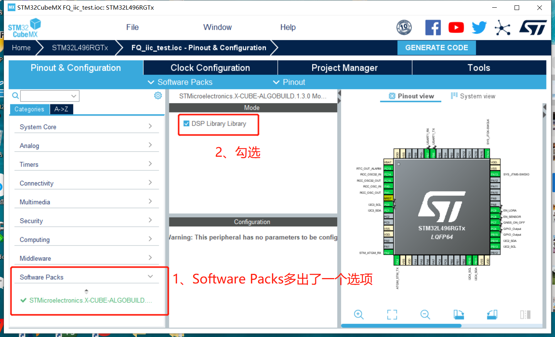Click FQ_iic_test.ioc breadcrumb
This screenshot has width=555, height=337.
[x=198, y=48]
